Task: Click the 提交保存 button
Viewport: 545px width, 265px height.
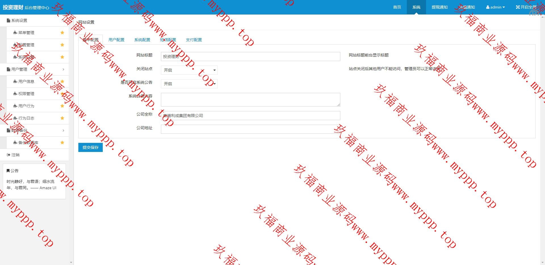Action: tap(90, 147)
